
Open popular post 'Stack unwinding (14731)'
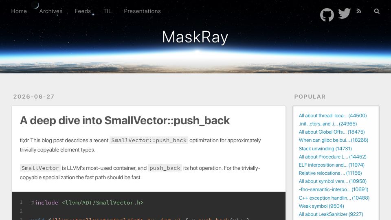pyautogui.click(x=325, y=149)
